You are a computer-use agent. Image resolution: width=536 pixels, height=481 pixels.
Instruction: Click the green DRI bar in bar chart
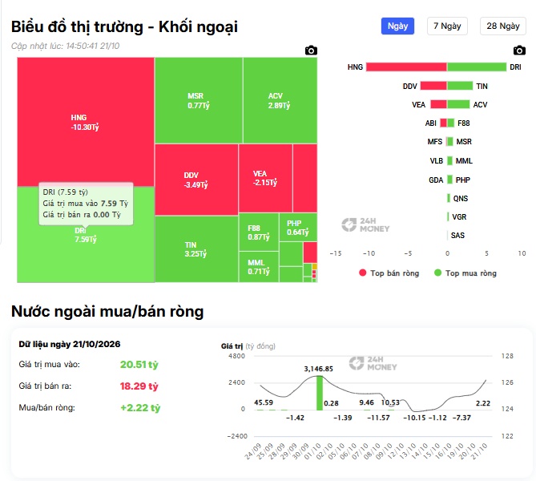pos(477,67)
